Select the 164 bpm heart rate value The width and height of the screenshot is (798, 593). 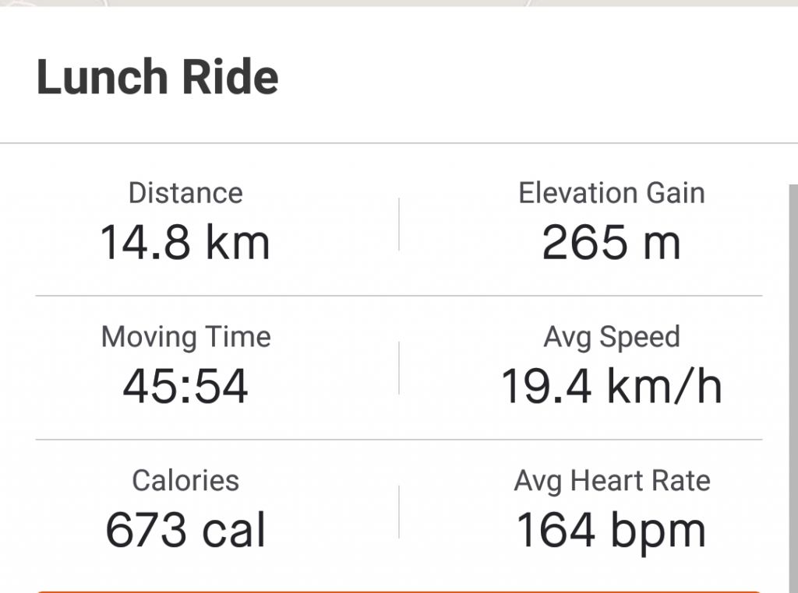(612, 530)
